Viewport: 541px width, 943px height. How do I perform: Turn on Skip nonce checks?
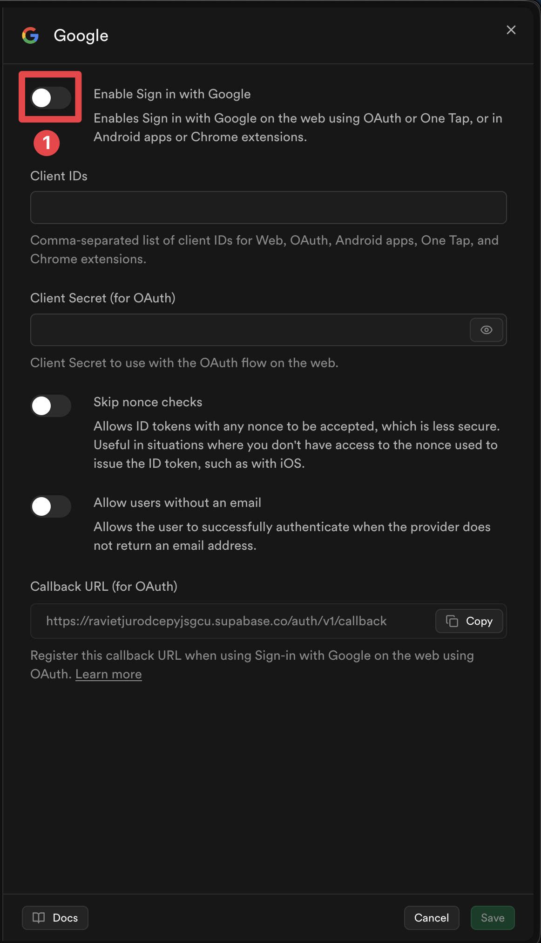(x=50, y=406)
